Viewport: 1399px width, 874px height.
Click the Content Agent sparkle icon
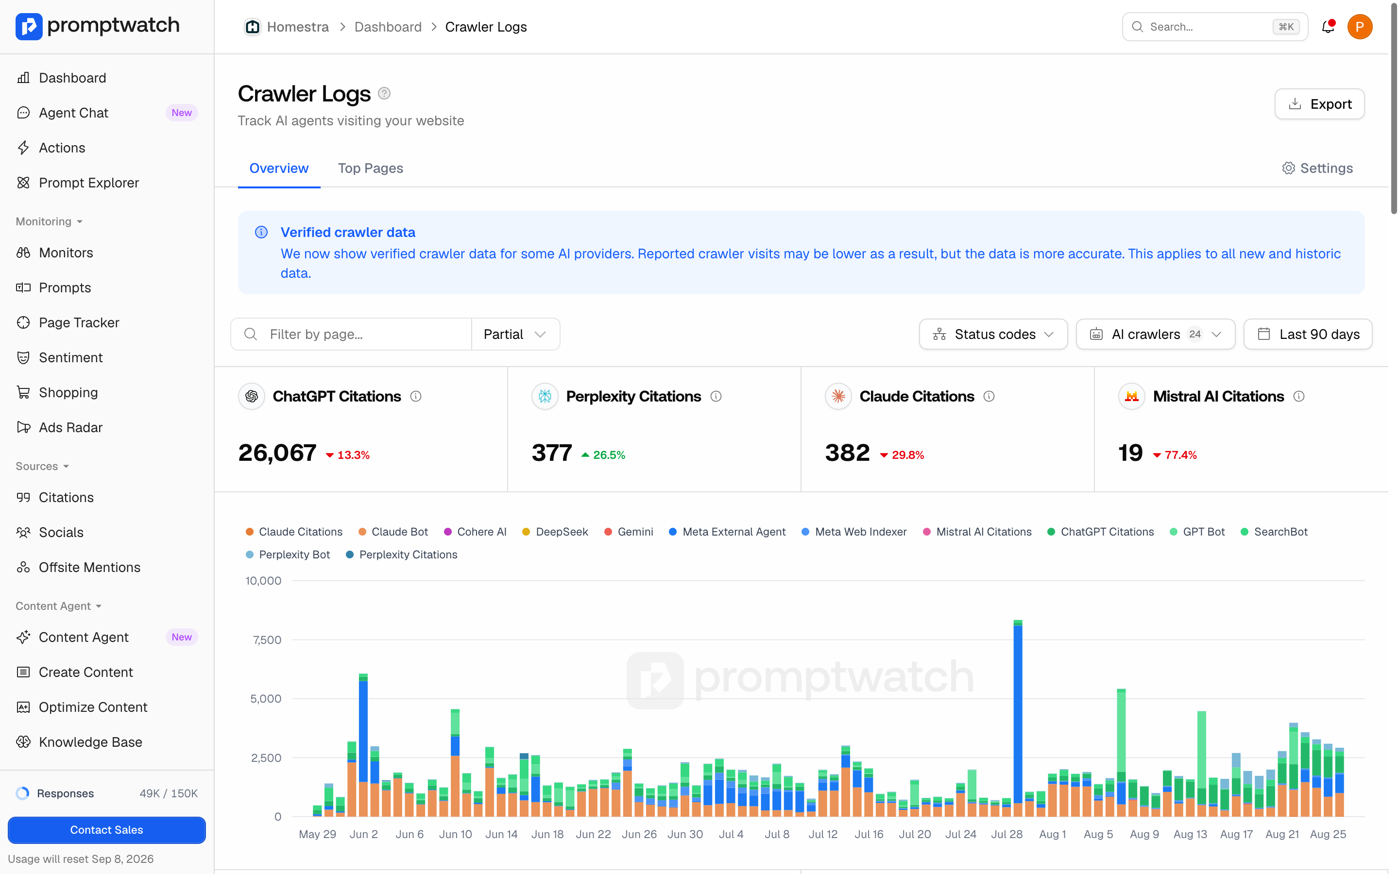pos(23,637)
